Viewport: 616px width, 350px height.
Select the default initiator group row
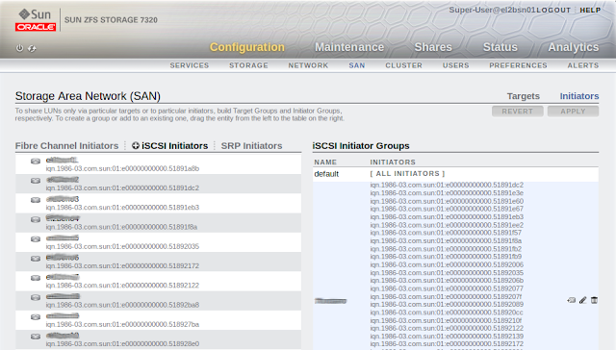coord(455,174)
